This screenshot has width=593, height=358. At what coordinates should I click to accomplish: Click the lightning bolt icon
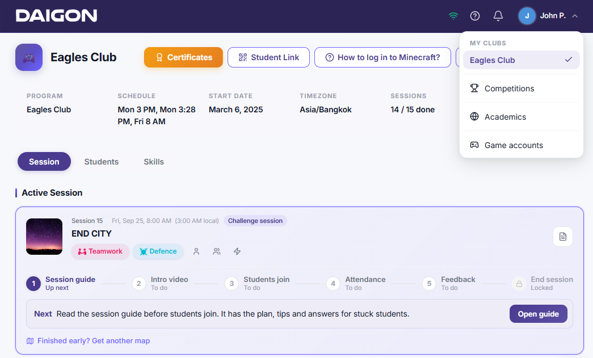(x=237, y=251)
